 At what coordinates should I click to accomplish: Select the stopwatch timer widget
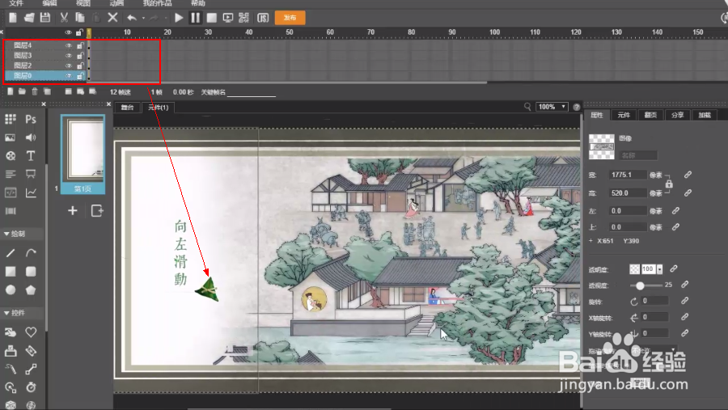point(31,387)
